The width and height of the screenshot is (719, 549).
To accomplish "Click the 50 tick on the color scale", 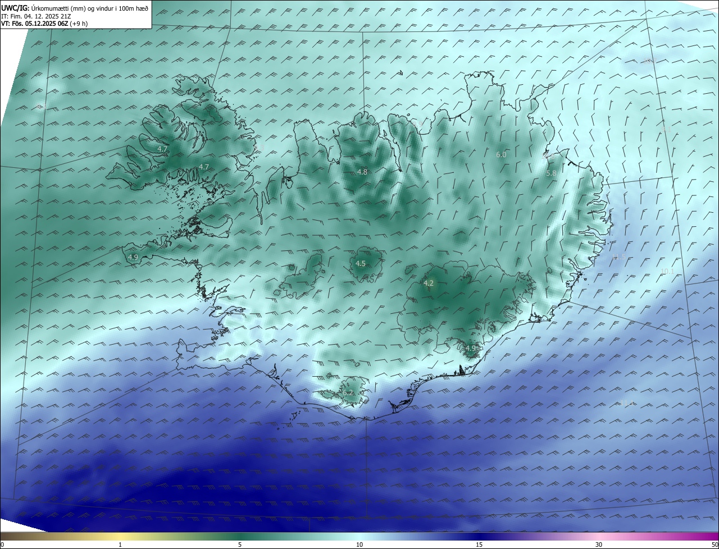I will [x=715, y=545].
